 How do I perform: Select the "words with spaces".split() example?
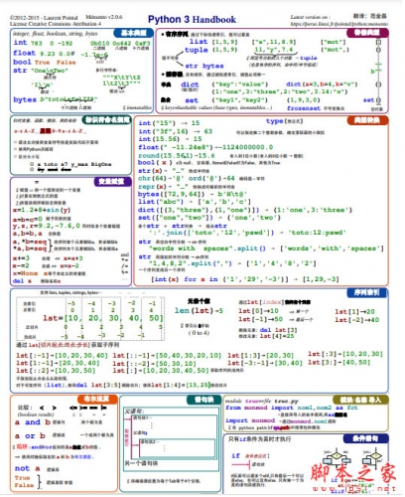coord(266,248)
